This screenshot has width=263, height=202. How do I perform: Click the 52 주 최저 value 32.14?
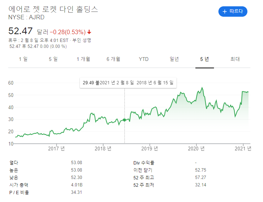point(201,185)
